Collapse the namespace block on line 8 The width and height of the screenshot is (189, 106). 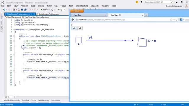pos(14,29)
